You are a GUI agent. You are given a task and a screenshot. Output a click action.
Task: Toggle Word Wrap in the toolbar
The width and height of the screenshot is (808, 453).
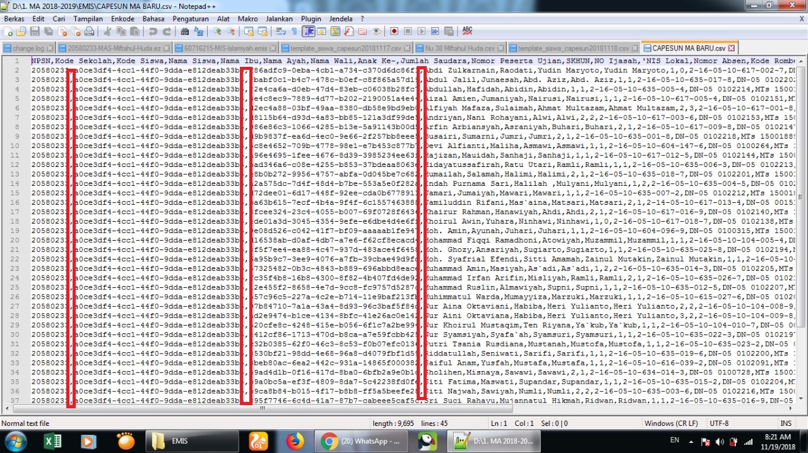click(x=280, y=32)
